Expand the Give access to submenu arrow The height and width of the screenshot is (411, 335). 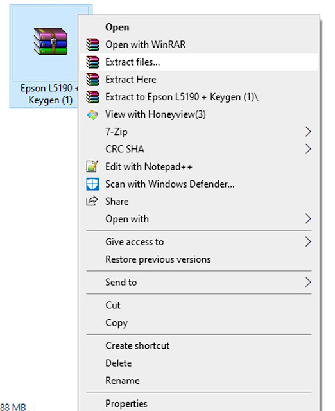(x=308, y=241)
